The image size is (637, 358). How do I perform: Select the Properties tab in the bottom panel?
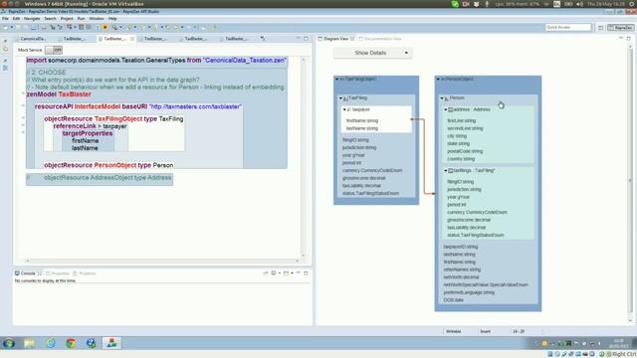pos(58,273)
